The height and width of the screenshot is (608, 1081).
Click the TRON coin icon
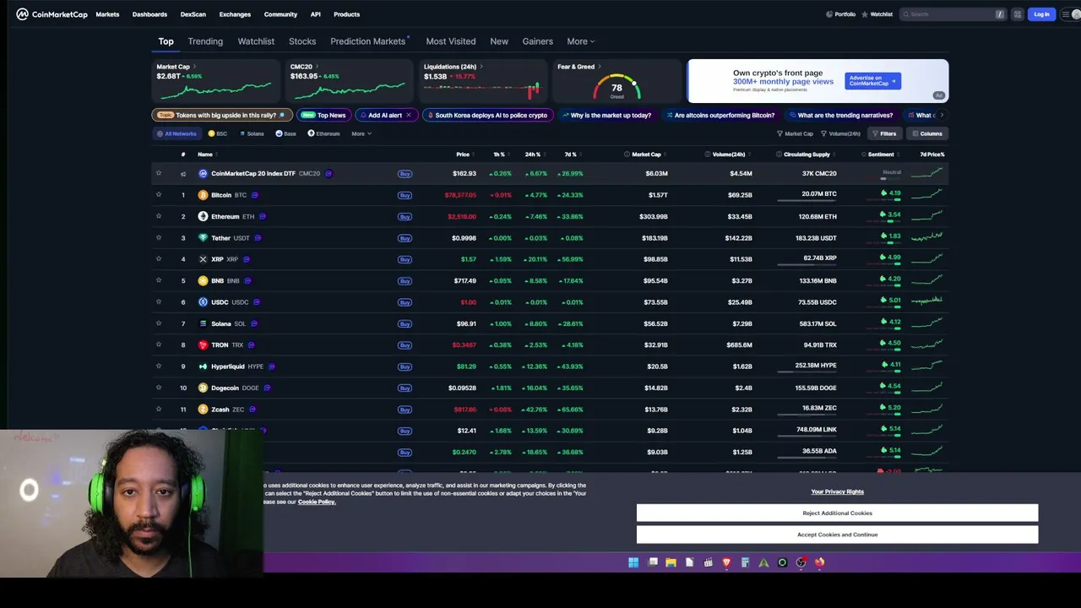[x=203, y=345]
